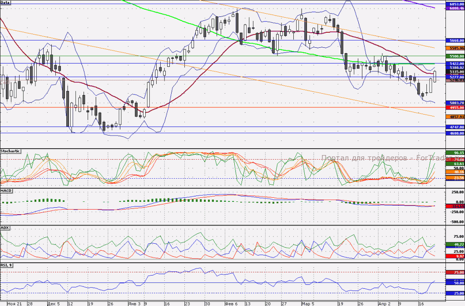The image size is (465, 306).
Task: Select the Stochastic indicator panel label
Action: coord(10,151)
